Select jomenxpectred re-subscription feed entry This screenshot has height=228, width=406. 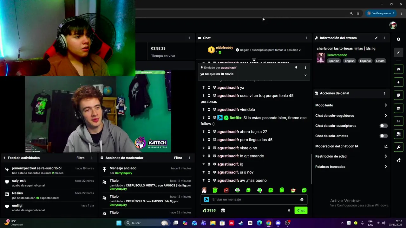[x=49, y=170]
